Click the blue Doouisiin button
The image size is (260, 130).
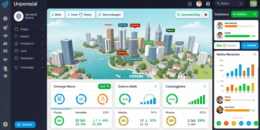[x=25, y=124]
